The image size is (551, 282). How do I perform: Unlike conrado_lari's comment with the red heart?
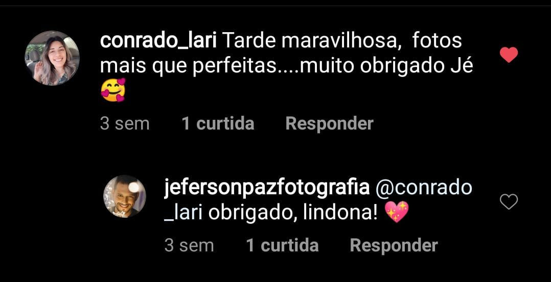[509, 55]
